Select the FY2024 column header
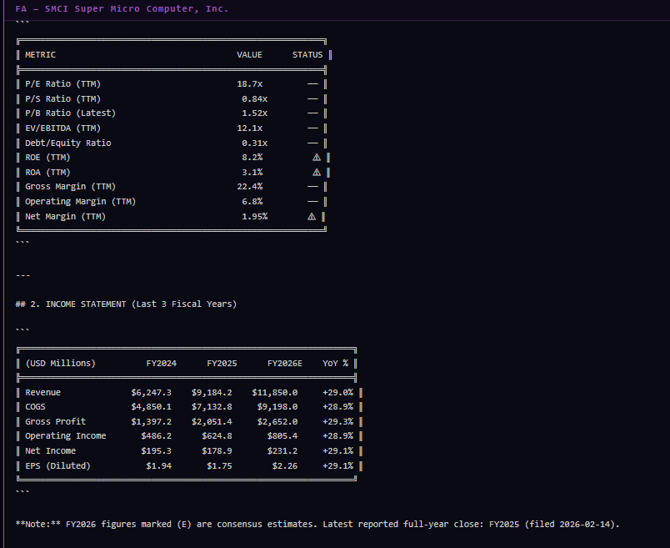Viewport: 670px width, 548px height. [162, 363]
